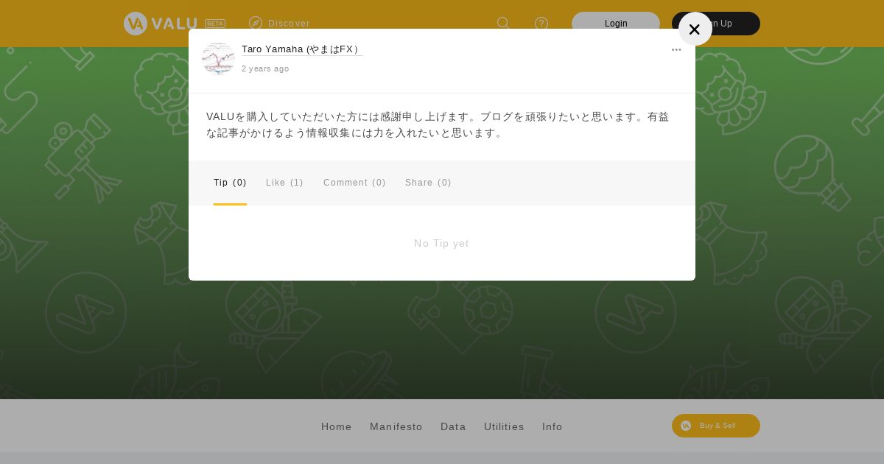Open the three-dot more options menu
The height and width of the screenshot is (464, 884).
tap(676, 50)
